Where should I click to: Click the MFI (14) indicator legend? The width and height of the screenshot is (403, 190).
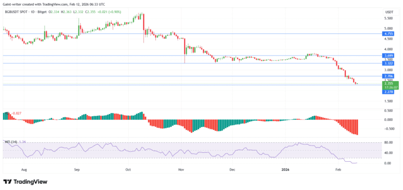12,142
